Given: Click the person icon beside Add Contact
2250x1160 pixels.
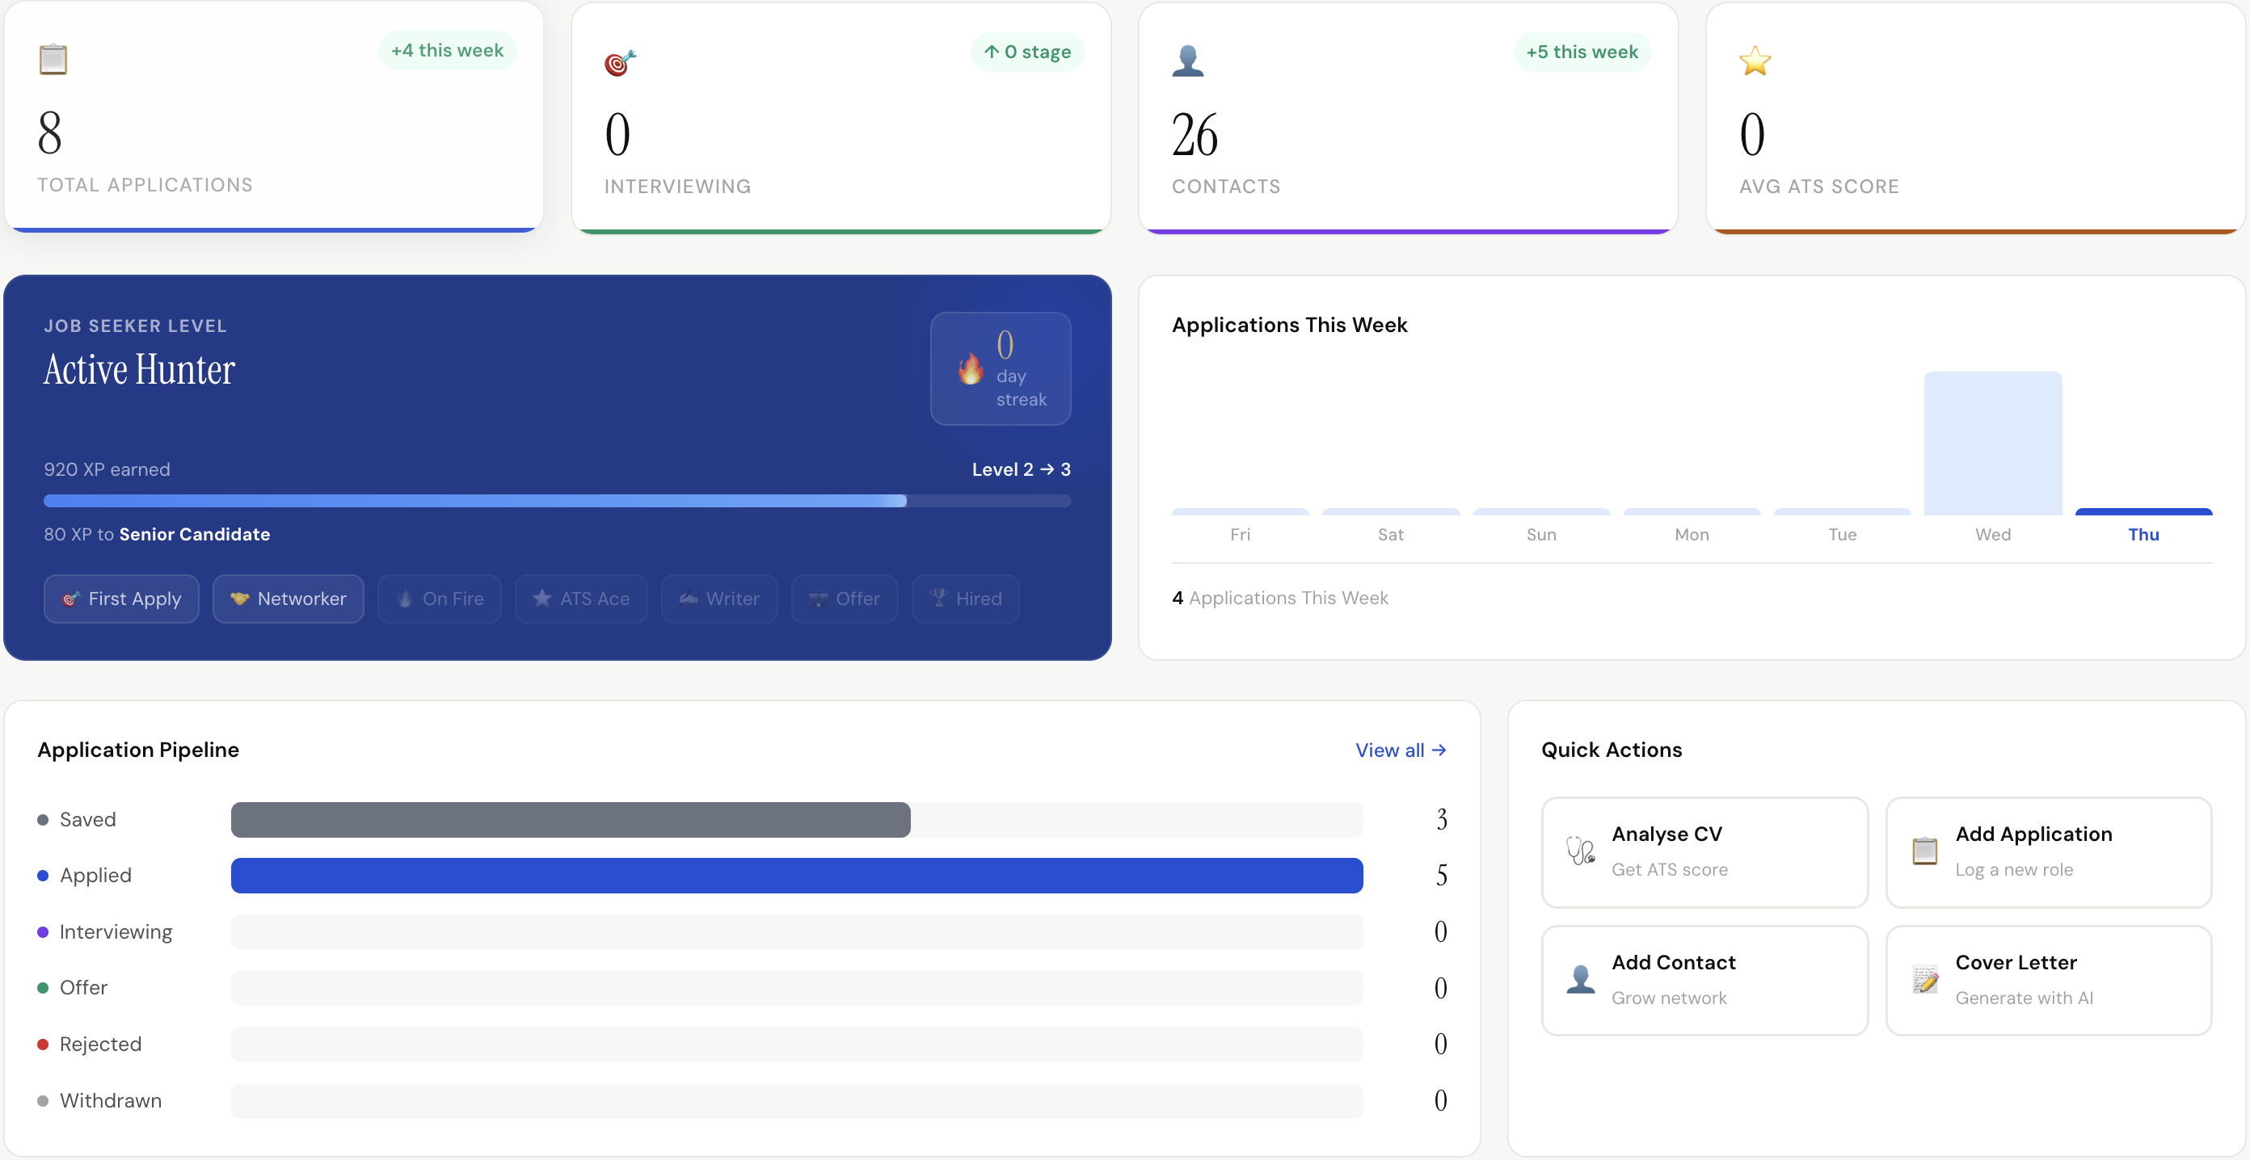Looking at the screenshot, I should point(1580,979).
